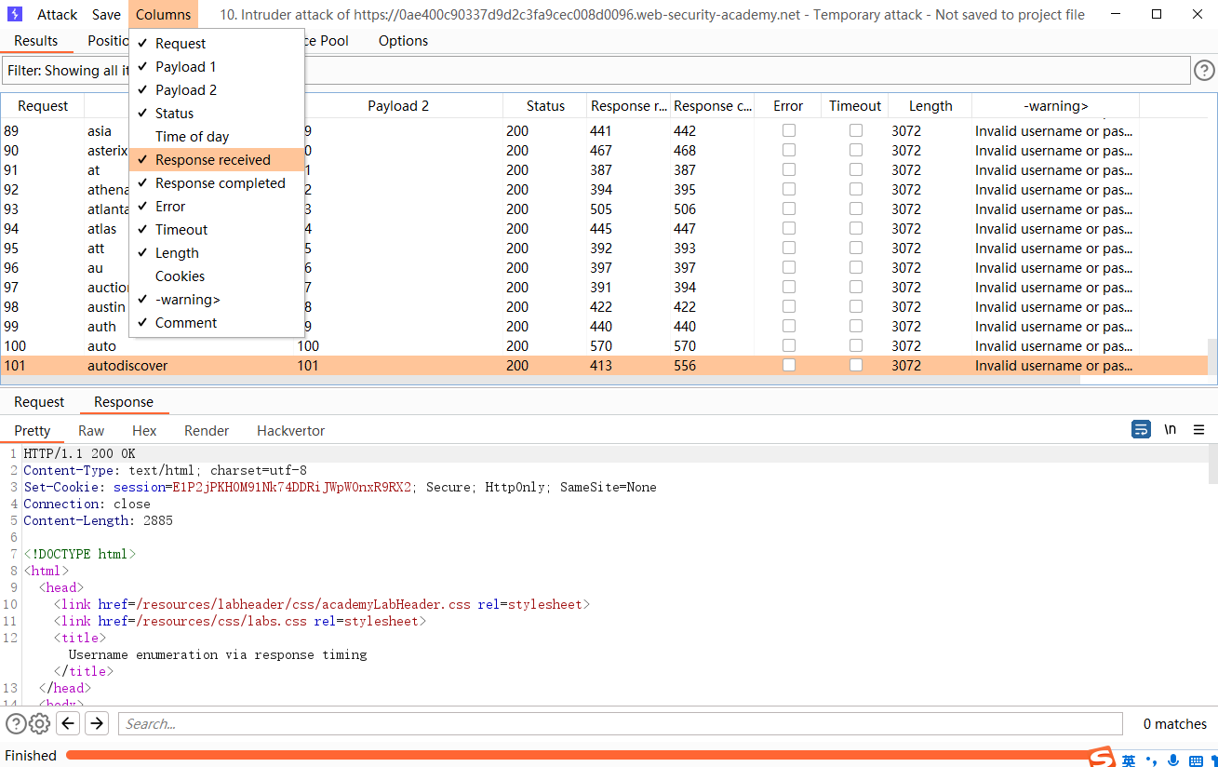
Task: Click the Search... input field
Action: click(x=619, y=723)
